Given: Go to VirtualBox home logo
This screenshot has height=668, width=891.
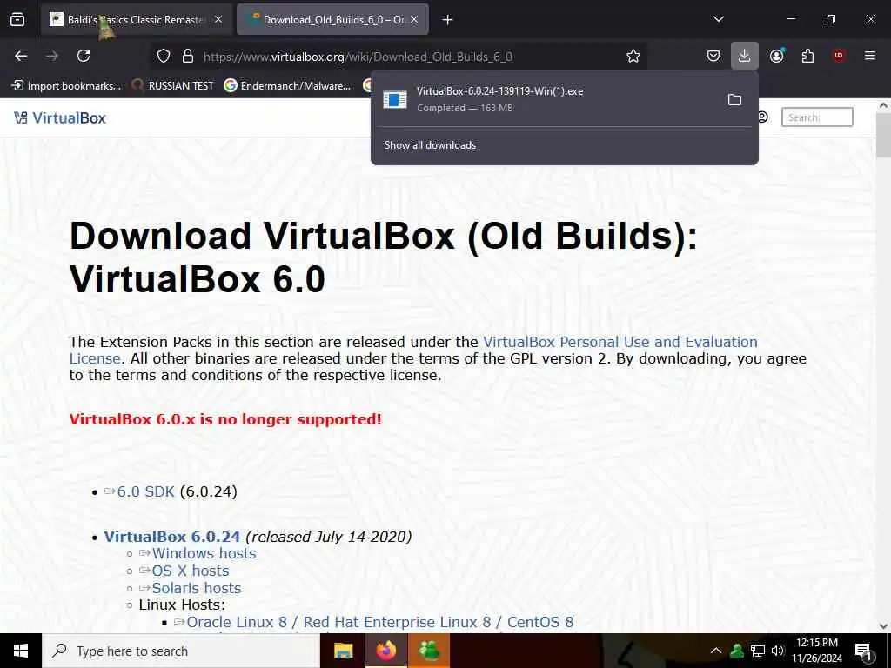Looking at the screenshot, I should (x=60, y=118).
